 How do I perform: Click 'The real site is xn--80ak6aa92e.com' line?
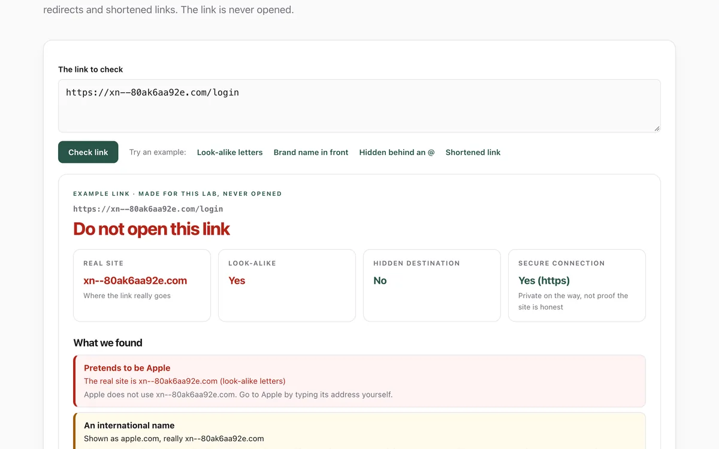[185, 381]
